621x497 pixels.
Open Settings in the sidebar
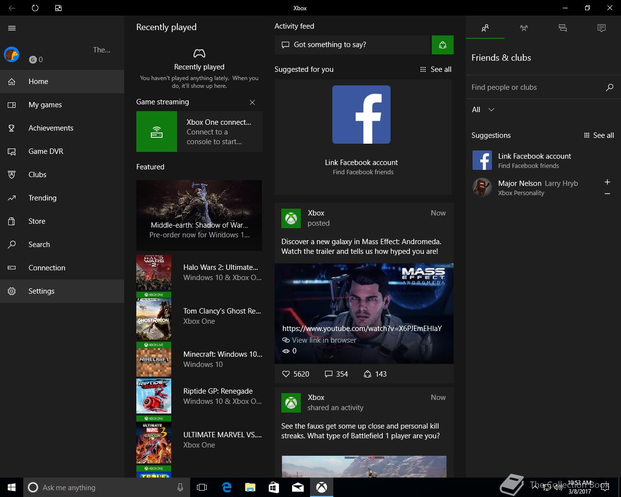click(x=62, y=291)
